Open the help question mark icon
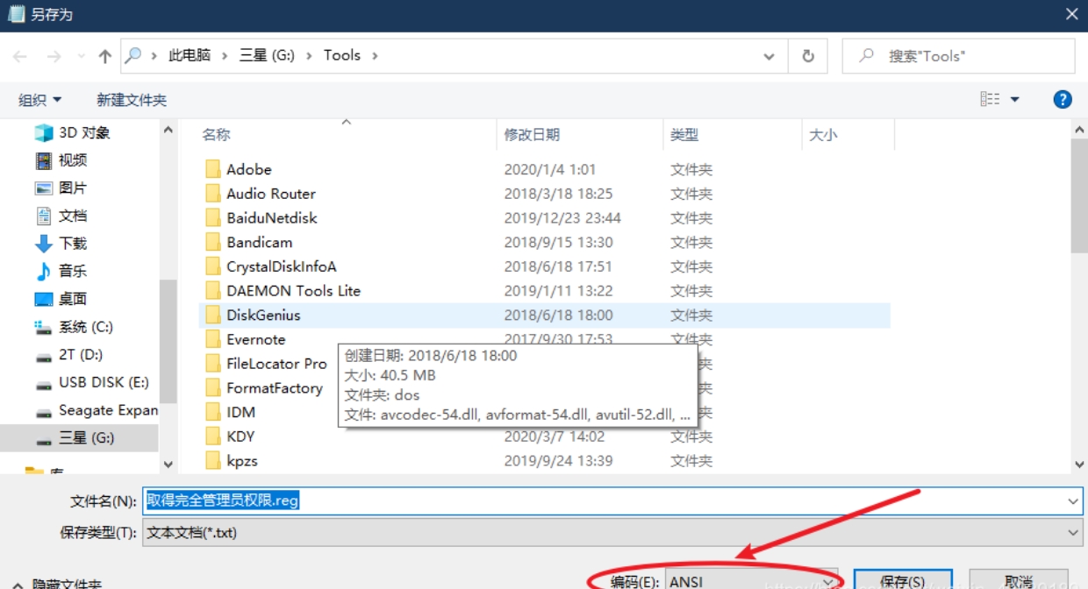The image size is (1088, 589). click(x=1063, y=100)
